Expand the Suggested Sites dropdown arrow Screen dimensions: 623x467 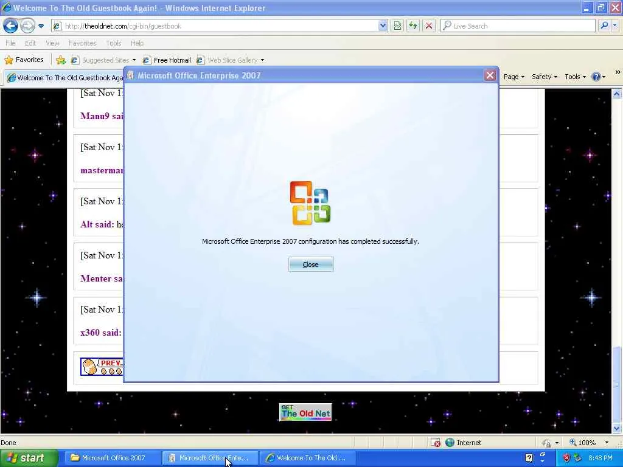coord(134,60)
